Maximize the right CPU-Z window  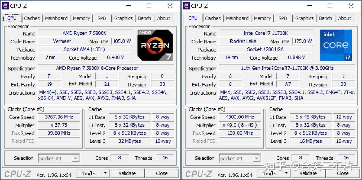point(330,6)
